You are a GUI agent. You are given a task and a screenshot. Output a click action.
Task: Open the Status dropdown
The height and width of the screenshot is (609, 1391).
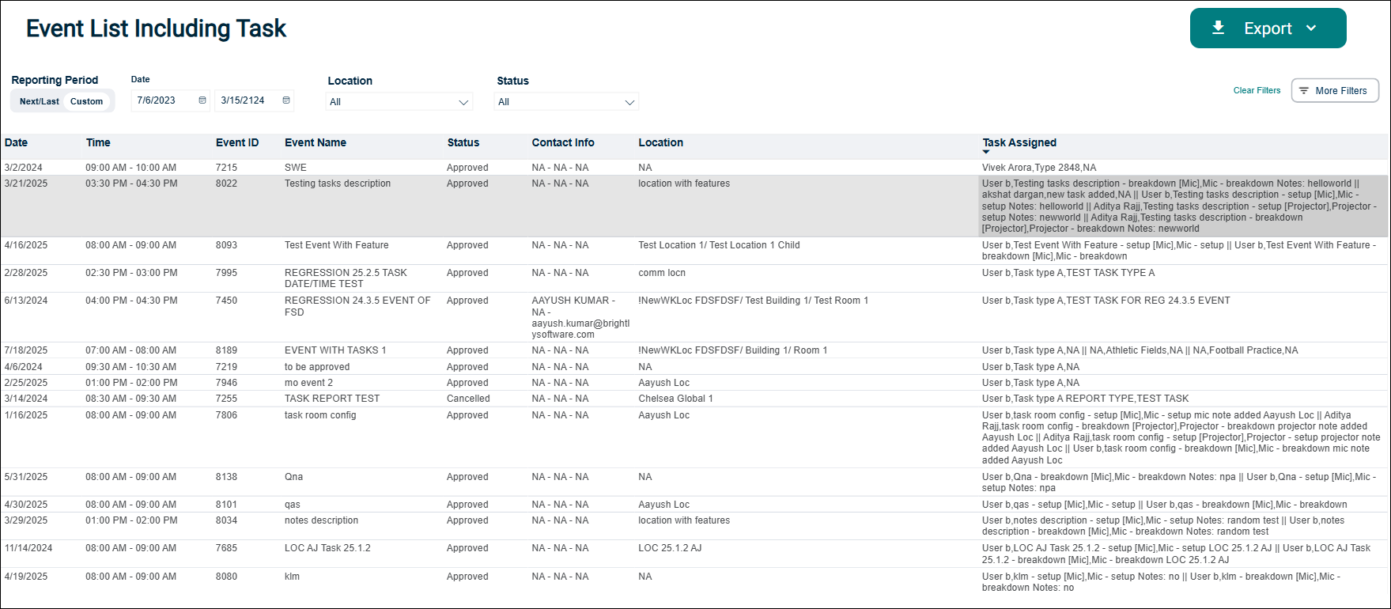click(x=565, y=102)
